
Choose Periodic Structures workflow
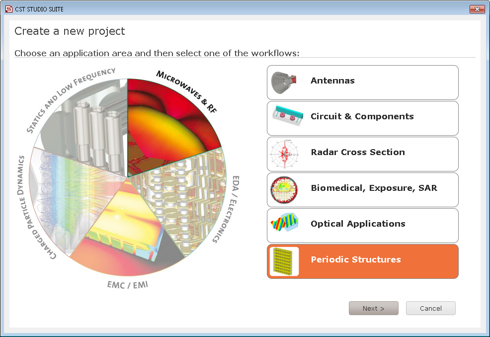362,261
